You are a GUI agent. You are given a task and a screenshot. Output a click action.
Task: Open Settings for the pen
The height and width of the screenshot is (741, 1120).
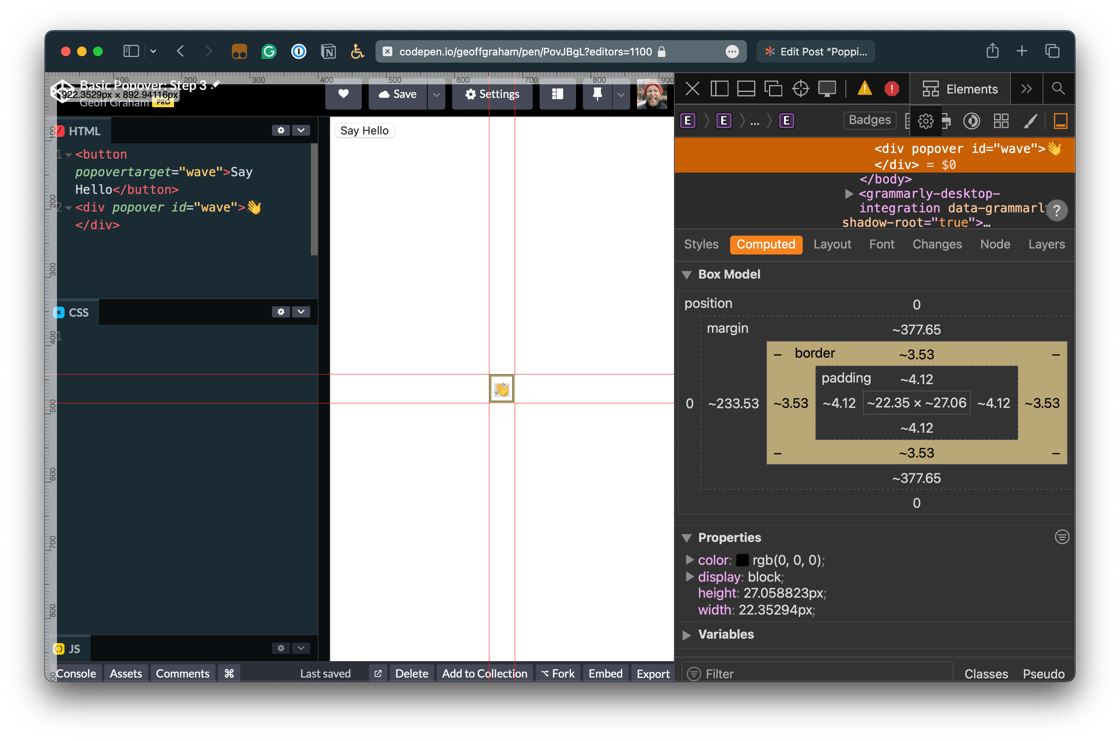[492, 94]
